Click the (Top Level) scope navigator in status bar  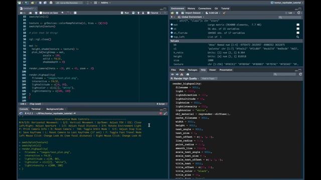coord(36,104)
